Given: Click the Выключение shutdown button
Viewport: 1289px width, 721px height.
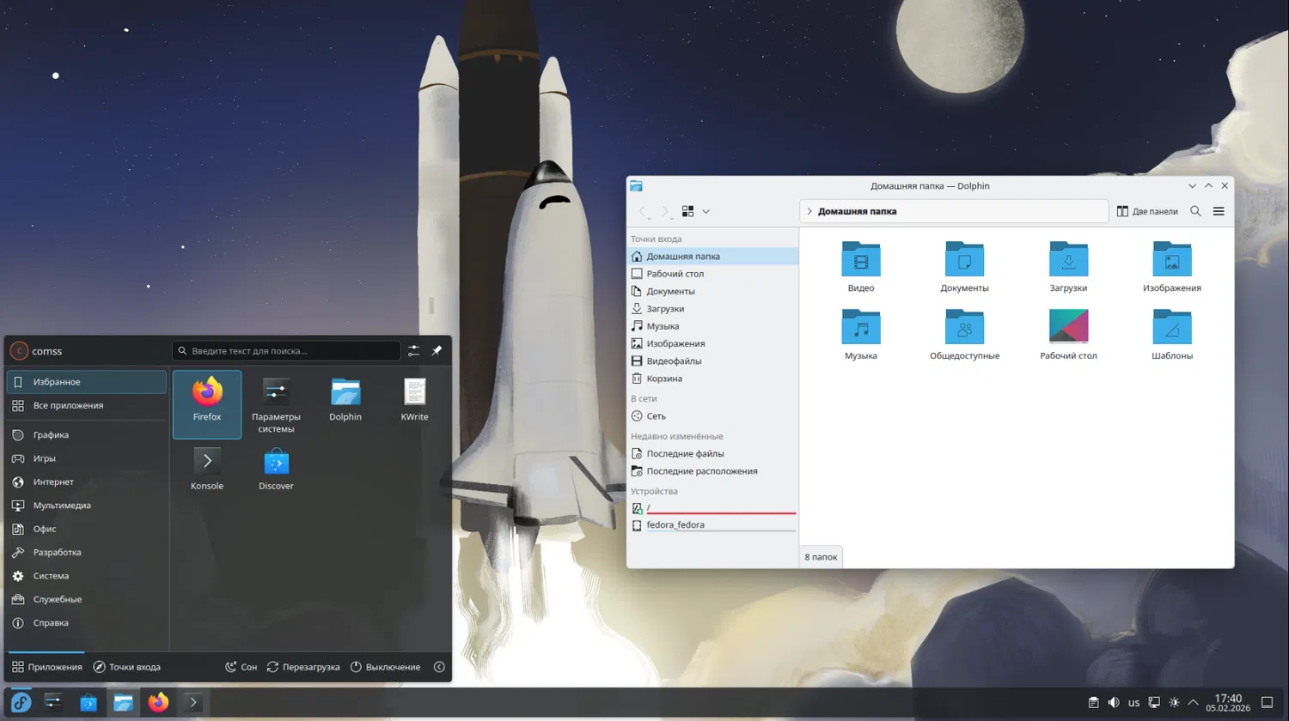Looking at the screenshot, I should pyautogui.click(x=385, y=667).
